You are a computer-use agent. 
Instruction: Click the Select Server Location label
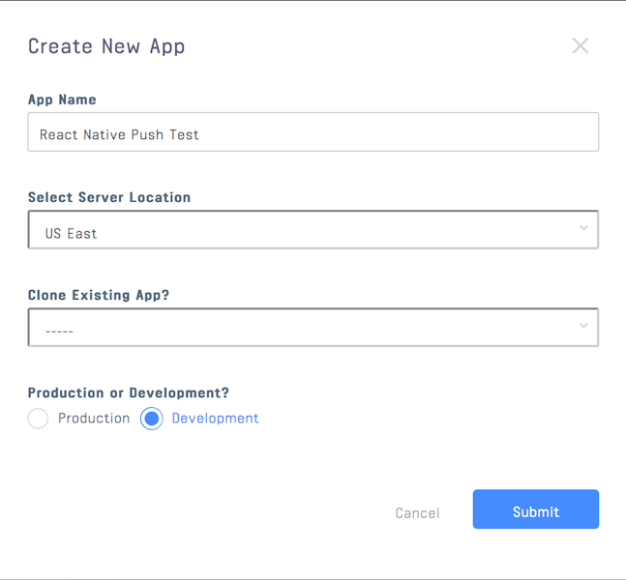(x=109, y=197)
